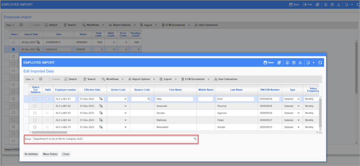Tick Select For Deletion for ALC-LAB1-64
360x166 pixels.
[35, 120]
